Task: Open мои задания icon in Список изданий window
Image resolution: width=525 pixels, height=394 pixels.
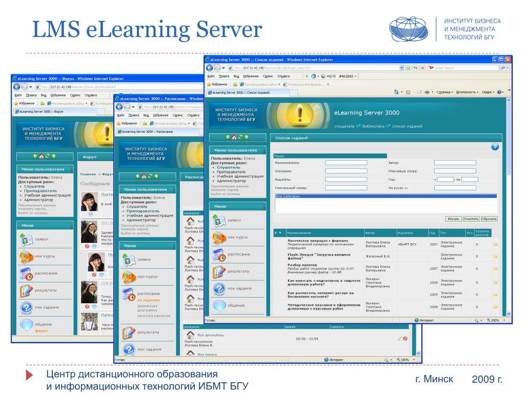Action: 219,288
